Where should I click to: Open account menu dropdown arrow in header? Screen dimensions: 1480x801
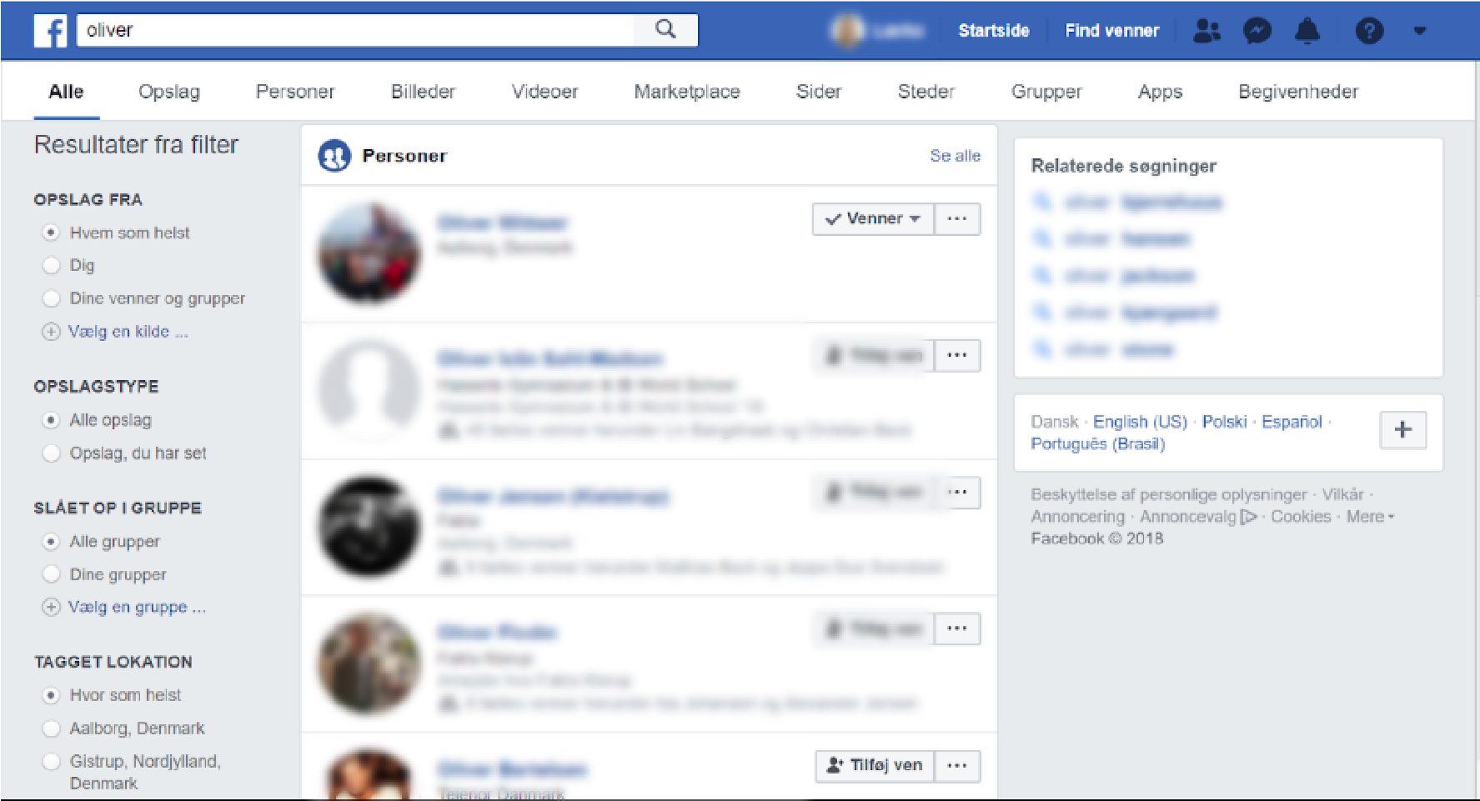(x=1419, y=31)
